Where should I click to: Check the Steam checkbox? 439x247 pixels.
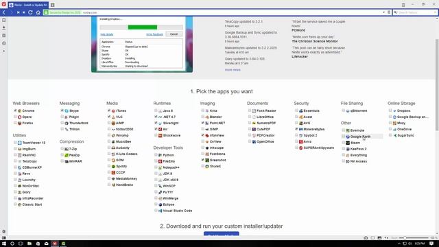coord(343,143)
